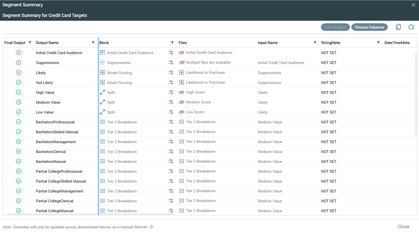Open settings sliders icon for Low Value row
Screen dimensions: 419x234
pos(171,112)
